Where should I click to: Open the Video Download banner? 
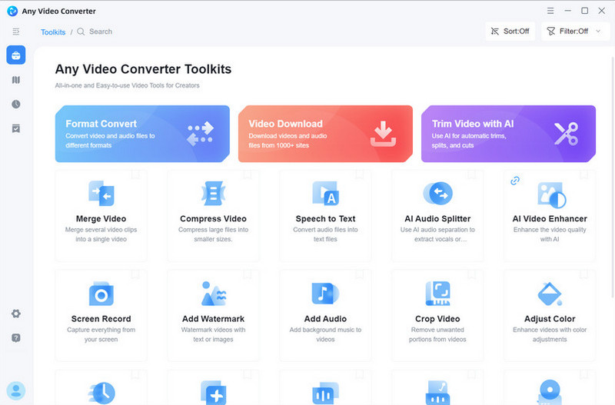pyautogui.click(x=325, y=134)
